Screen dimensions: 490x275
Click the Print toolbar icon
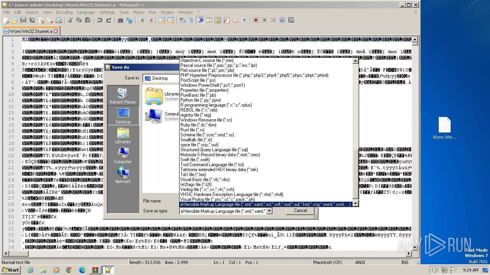click(x=58, y=20)
